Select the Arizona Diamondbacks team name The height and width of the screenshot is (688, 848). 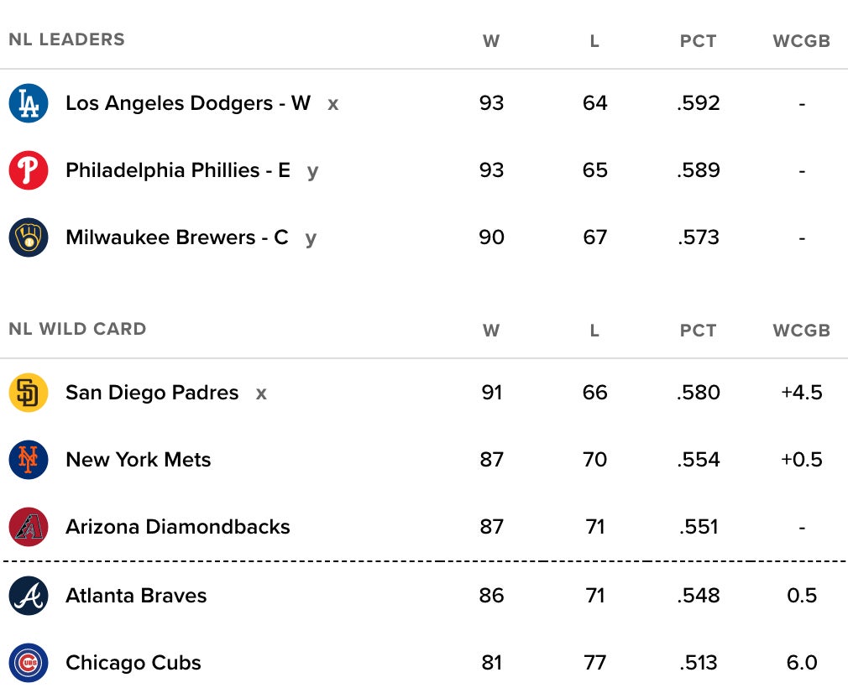click(x=178, y=527)
